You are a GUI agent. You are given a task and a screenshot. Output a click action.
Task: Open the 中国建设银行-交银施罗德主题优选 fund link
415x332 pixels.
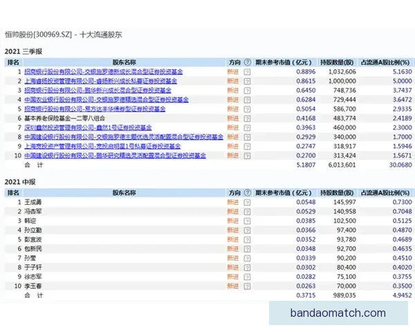pos(124,137)
